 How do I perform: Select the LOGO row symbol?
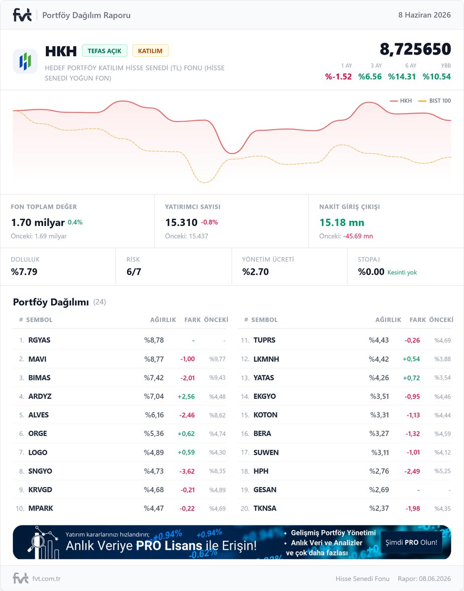tap(38, 453)
